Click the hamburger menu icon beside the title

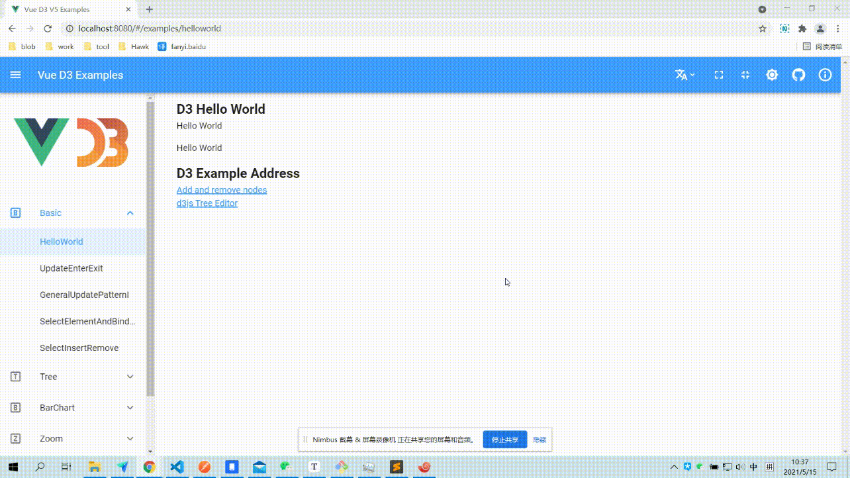(15, 74)
